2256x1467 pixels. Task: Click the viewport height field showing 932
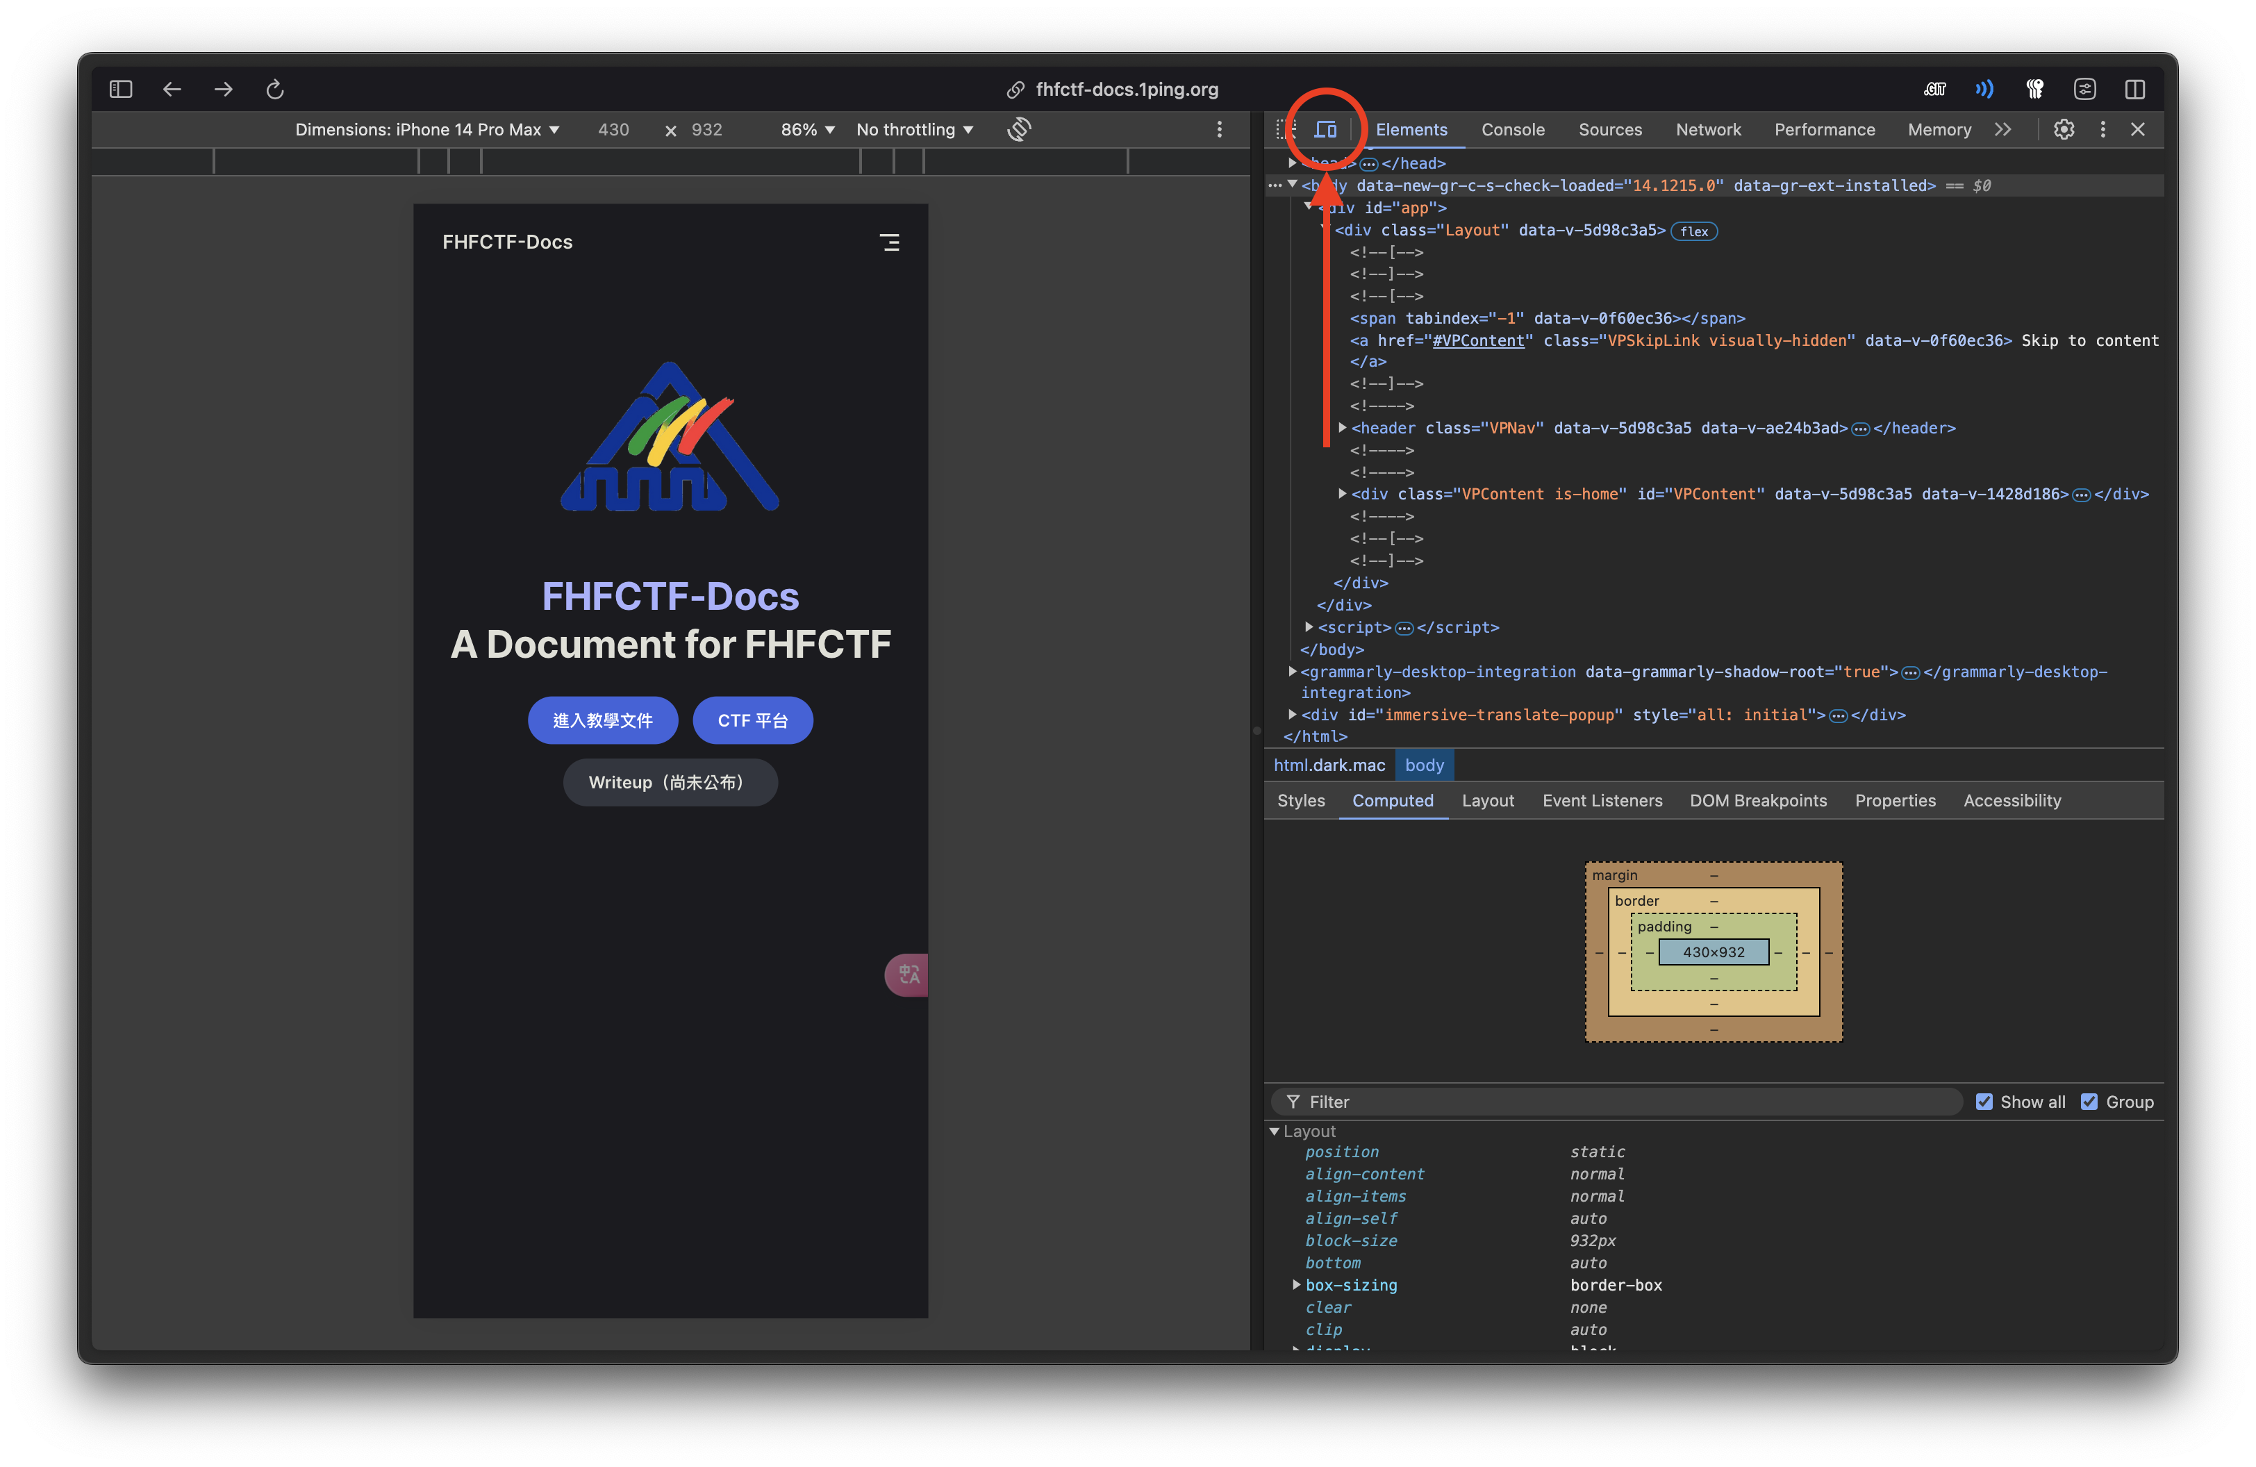707,130
